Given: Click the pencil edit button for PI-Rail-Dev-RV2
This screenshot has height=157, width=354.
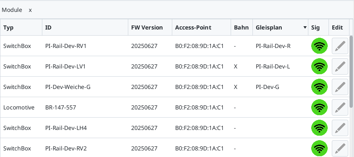Looking at the screenshot, I should tap(340, 148).
